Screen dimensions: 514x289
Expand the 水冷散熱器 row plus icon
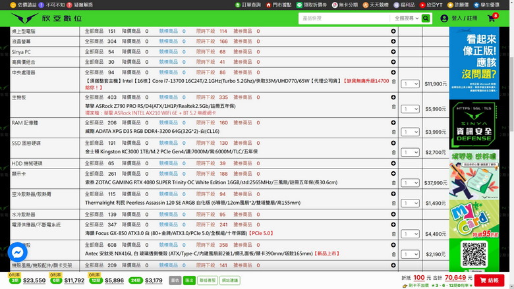[393, 214]
